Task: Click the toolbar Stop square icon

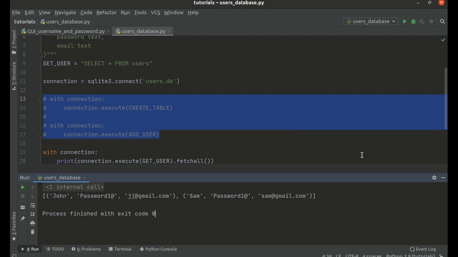Action: click(431, 21)
